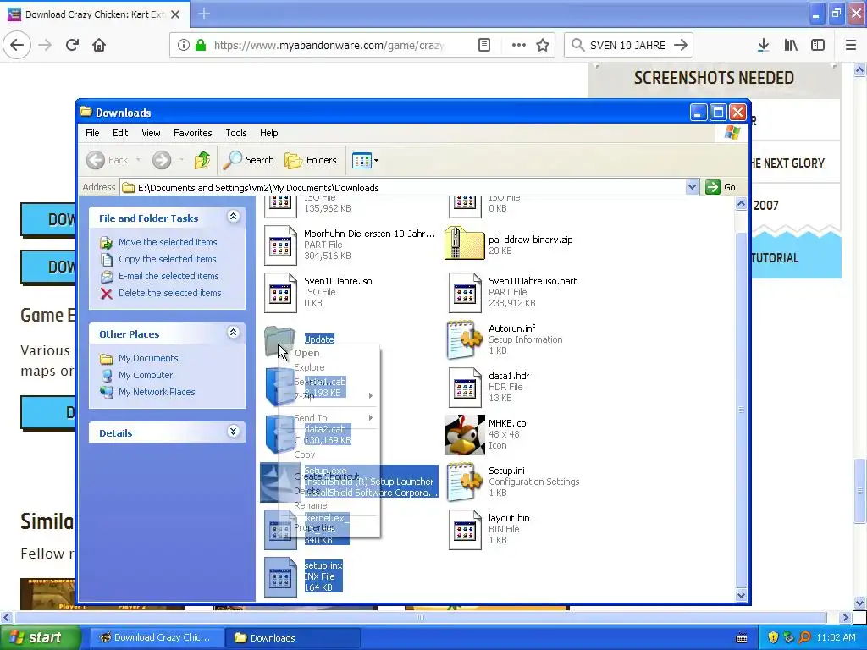867x650 pixels.
Task: Click the Windows start button
Action: coord(40,638)
